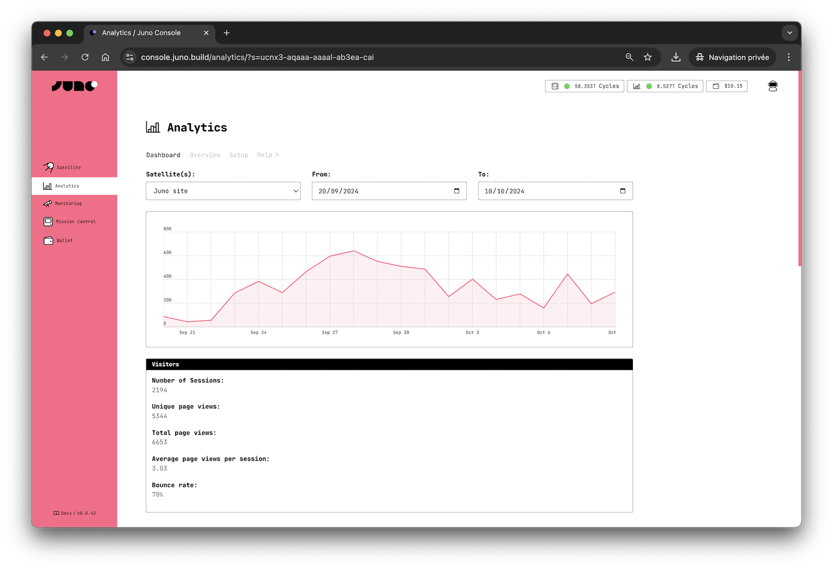Viewport: 833px width, 569px height.
Task: Click the $10.15 wallet balance button
Action: tap(726, 86)
